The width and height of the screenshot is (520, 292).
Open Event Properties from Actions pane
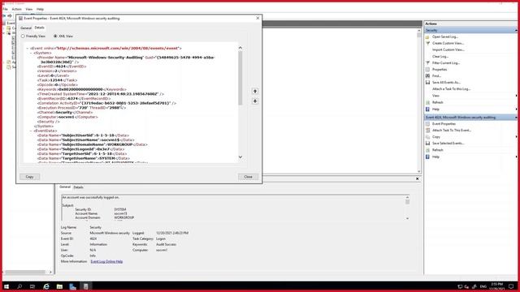tap(444, 124)
